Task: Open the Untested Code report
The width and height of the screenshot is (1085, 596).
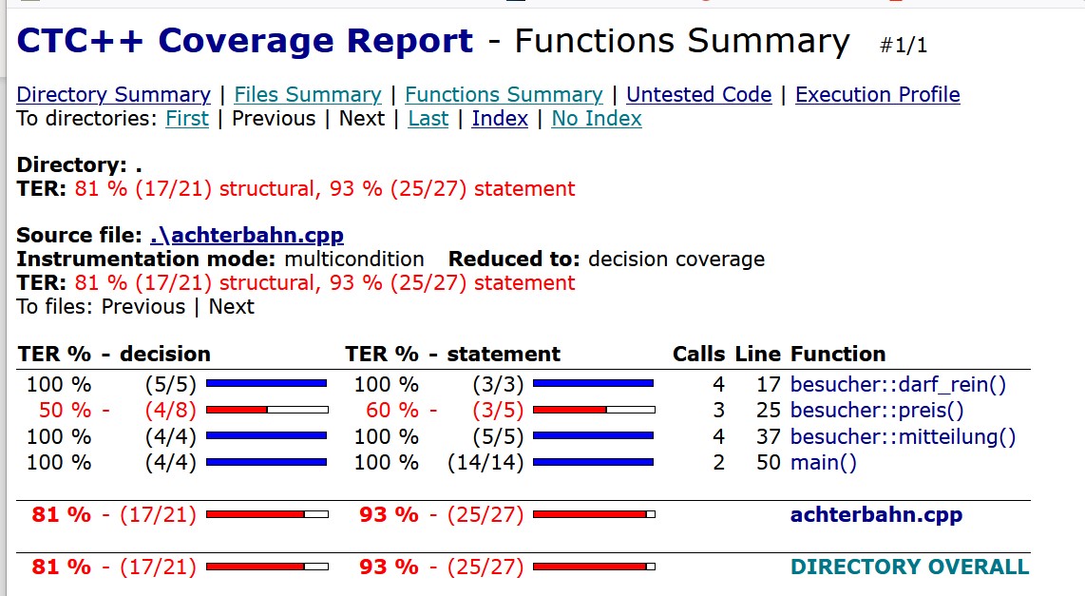Action: point(698,94)
